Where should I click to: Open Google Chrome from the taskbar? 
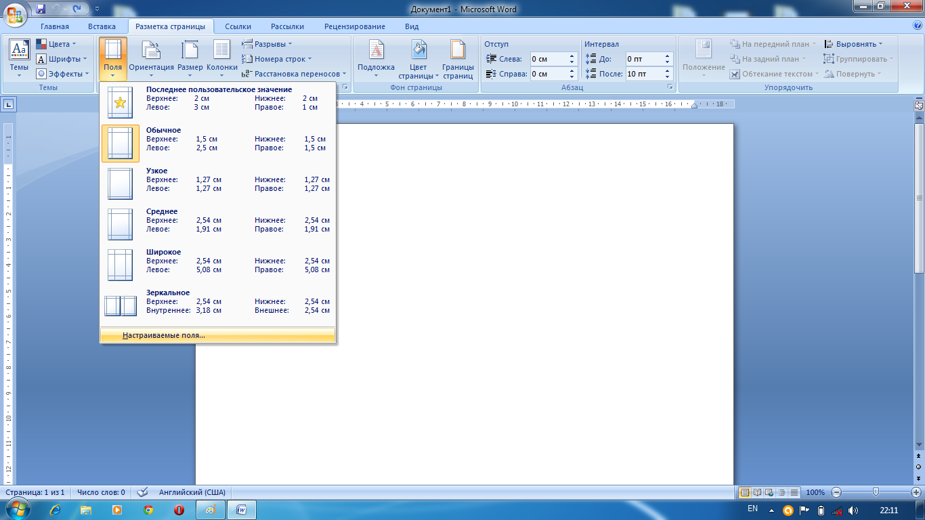[148, 510]
